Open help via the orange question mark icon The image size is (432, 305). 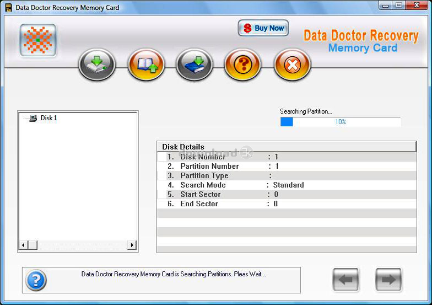coord(242,65)
